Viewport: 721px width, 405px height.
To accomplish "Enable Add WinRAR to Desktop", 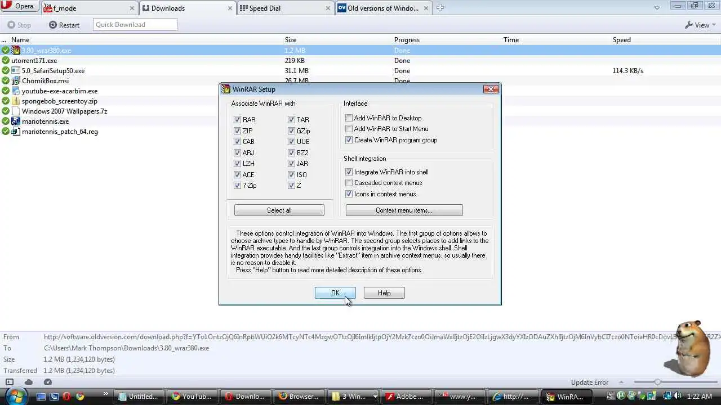I will 349,118.
